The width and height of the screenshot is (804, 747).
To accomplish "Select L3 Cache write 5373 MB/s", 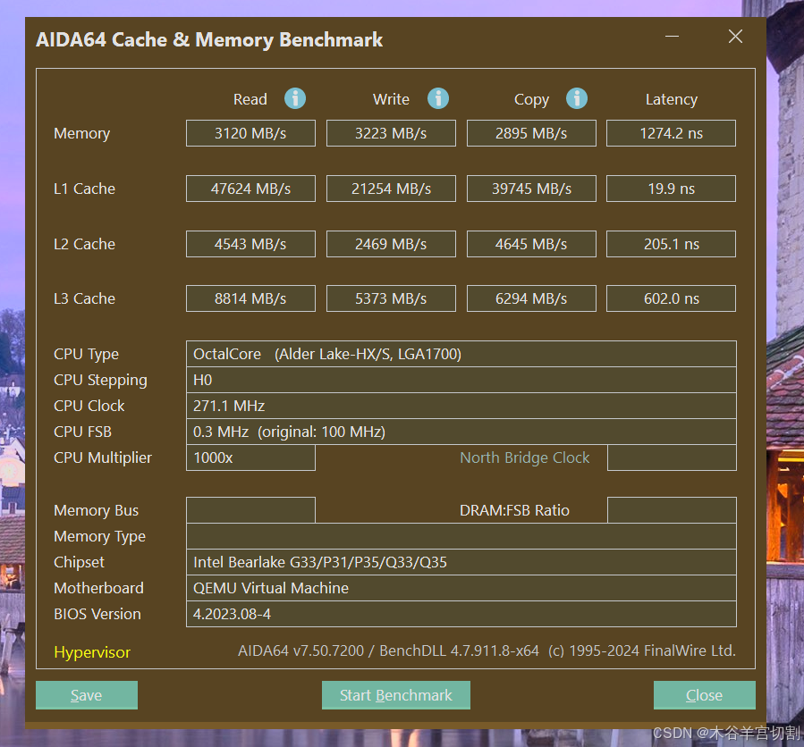I will pyautogui.click(x=391, y=298).
